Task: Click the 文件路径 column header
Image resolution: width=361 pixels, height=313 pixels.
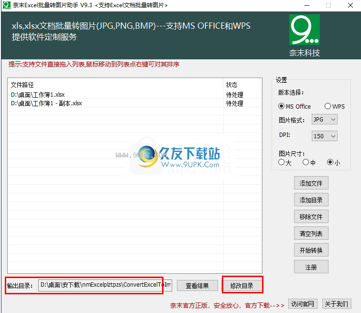Action: (x=116, y=85)
